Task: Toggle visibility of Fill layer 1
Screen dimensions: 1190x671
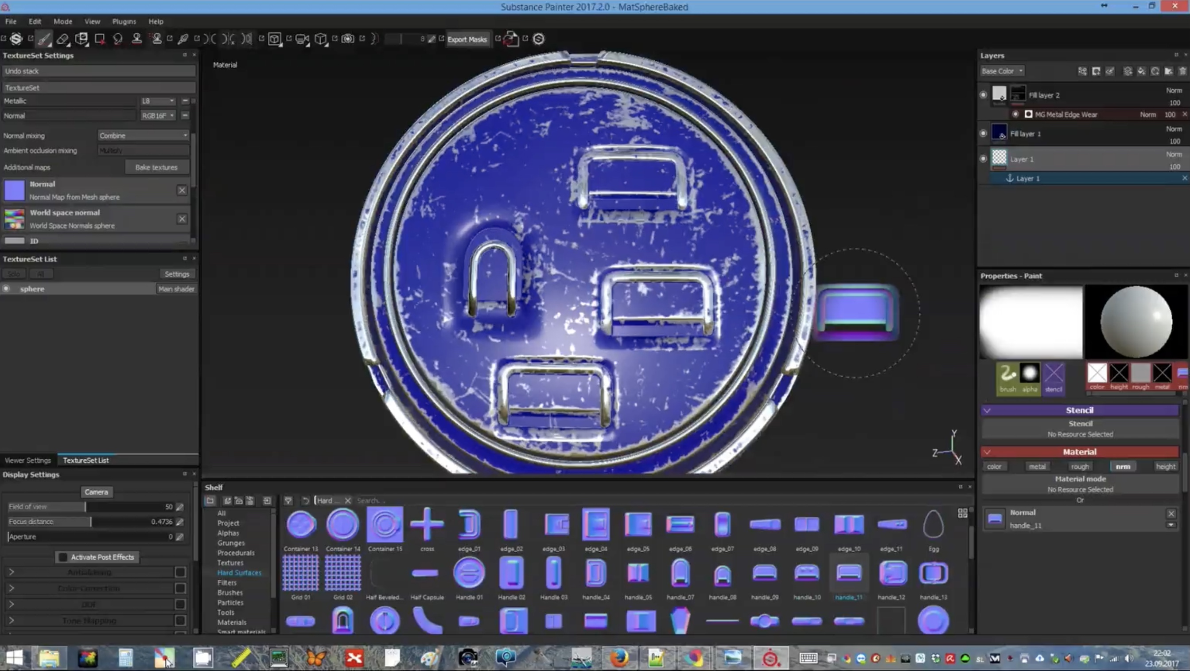Action: 984,133
